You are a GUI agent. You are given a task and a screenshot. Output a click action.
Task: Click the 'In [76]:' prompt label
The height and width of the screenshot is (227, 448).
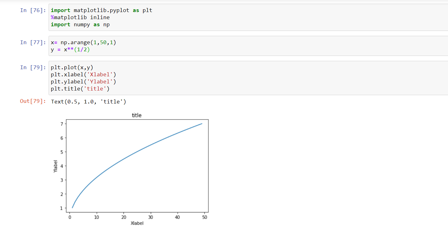(33, 11)
